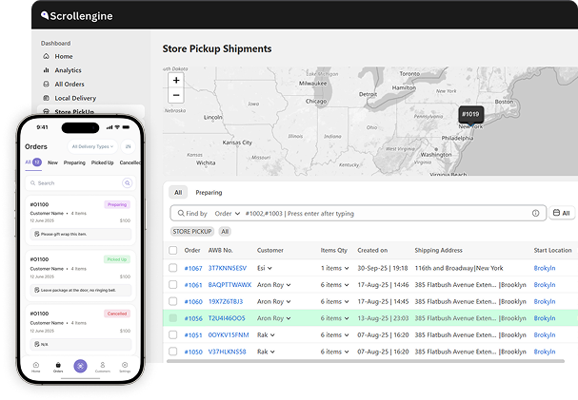Tap the purple center button in phone navigation
This screenshot has height=400, width=578.
[x=80, y=366]
